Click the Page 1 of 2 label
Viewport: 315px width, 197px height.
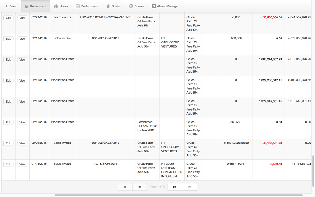point(157,187)
